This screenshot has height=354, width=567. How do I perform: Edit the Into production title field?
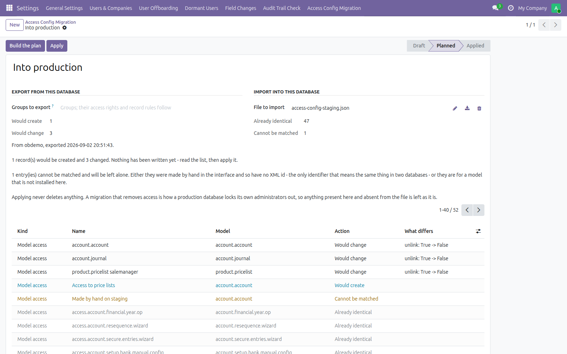[x=248, y=67]
